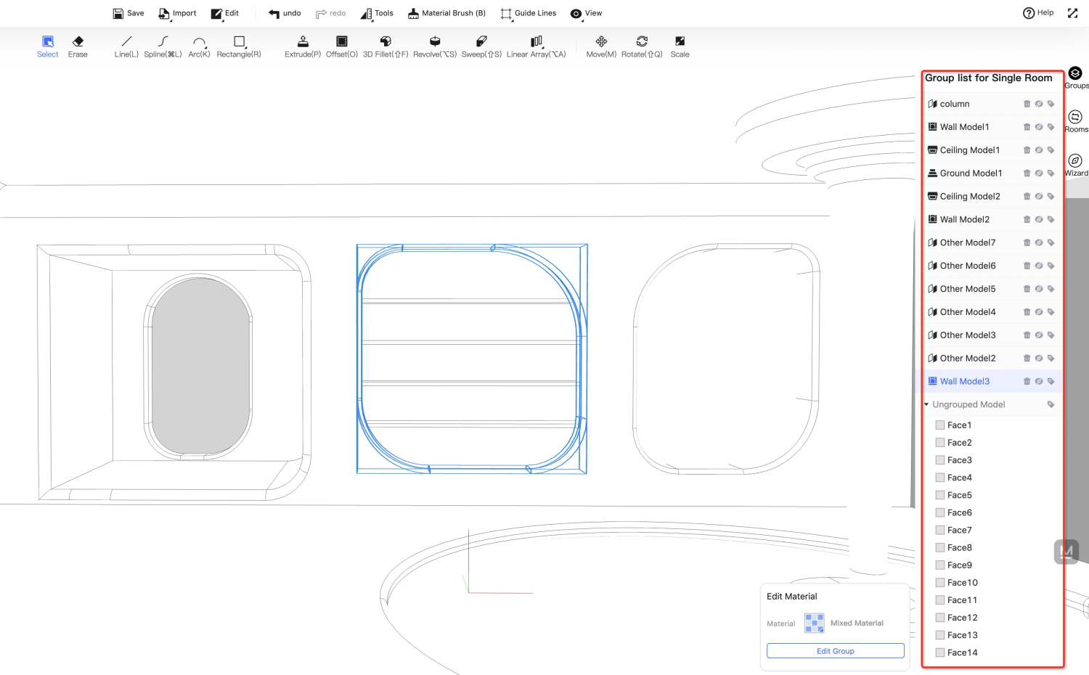Click the Face8 label

tap(959, 548)
